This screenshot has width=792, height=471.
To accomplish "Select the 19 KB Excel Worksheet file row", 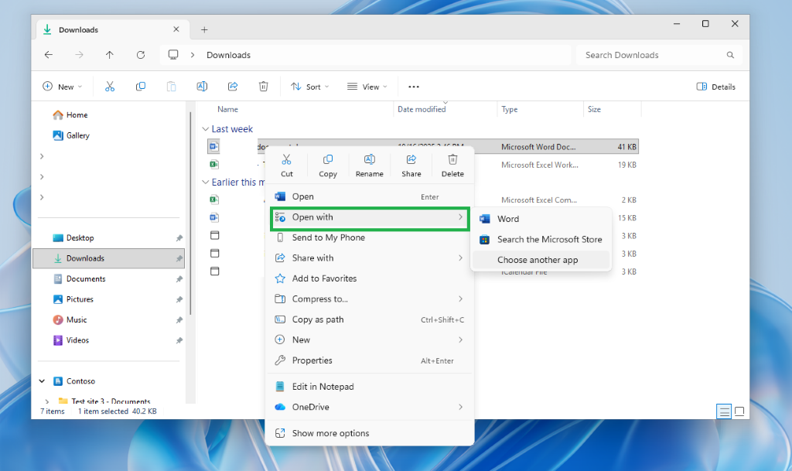I will [x=423, y=165].
